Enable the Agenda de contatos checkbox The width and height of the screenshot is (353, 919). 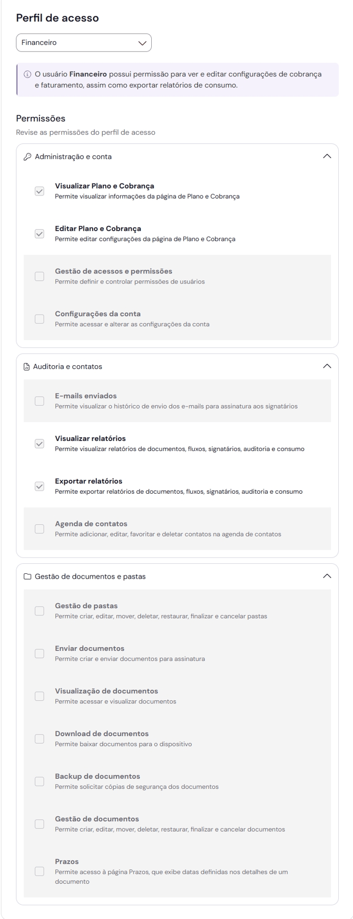pyautogui.click(x=40, y=529)
